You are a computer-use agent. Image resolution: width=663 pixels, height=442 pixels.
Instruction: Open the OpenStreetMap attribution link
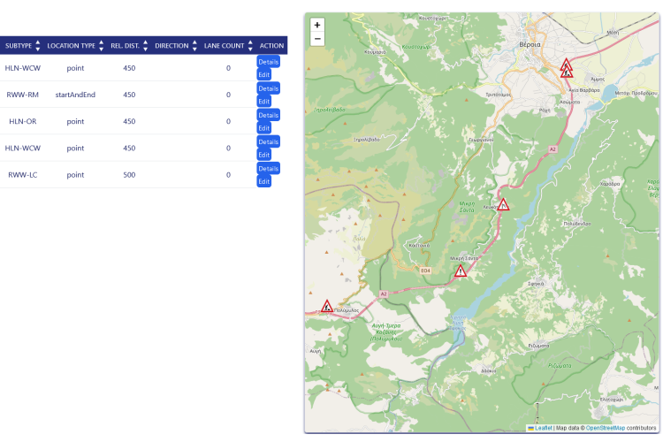tap(605, 428)
